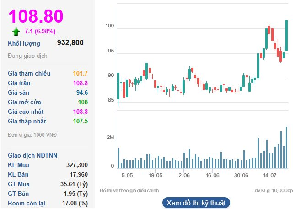Click the Khối lượng value 932,800

(70, 43)
